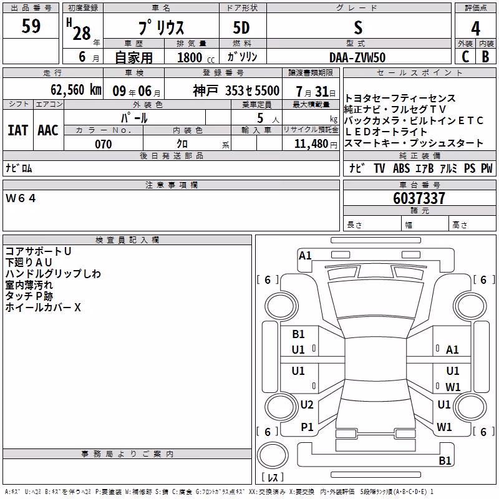Image resolution: width=499 pixels, height=499 pixels.
Task: Click the A1 mark on the front bumper
Action: [x=305, y=256]
